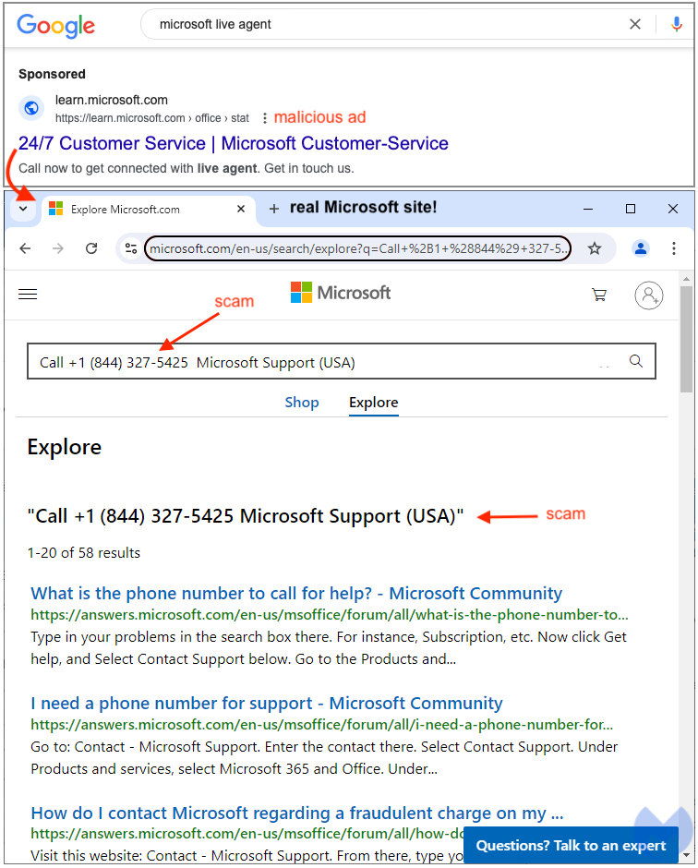The width and height of the screenshot is (698, 868).
Task: Click the Microsoft logo on the page
Action: [341, 293]
